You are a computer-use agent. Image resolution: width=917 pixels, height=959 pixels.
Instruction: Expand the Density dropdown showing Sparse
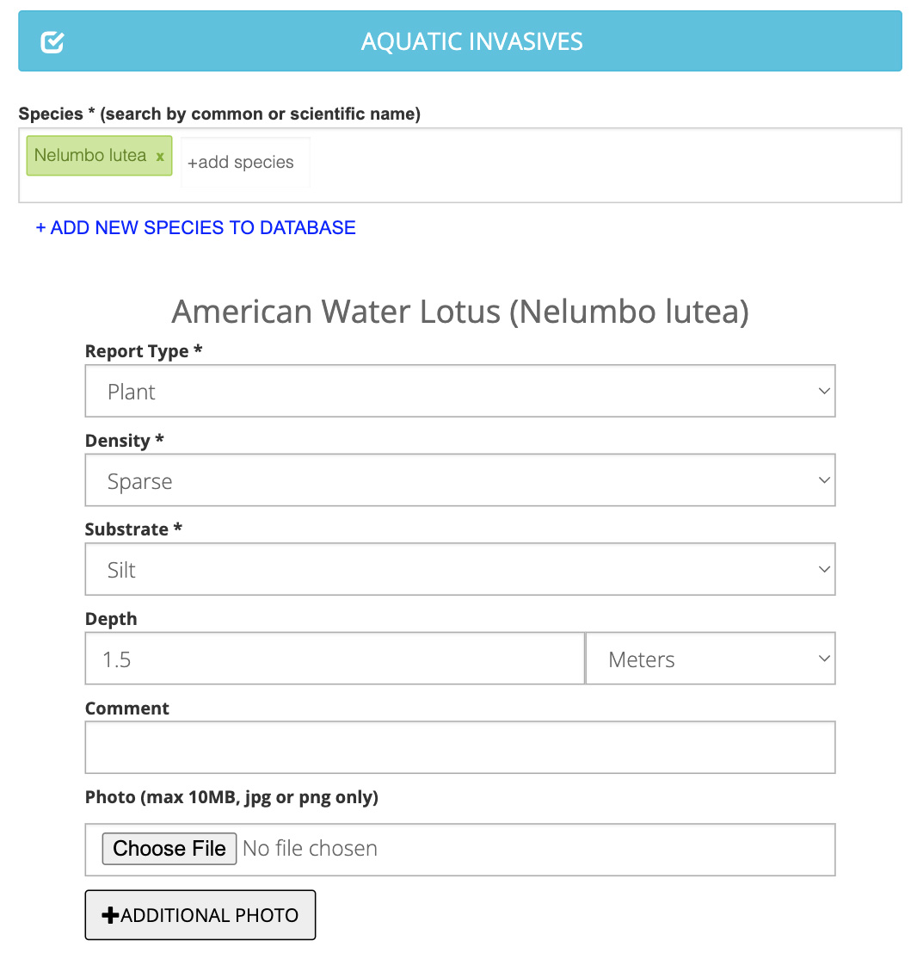[x=459, y=481]
